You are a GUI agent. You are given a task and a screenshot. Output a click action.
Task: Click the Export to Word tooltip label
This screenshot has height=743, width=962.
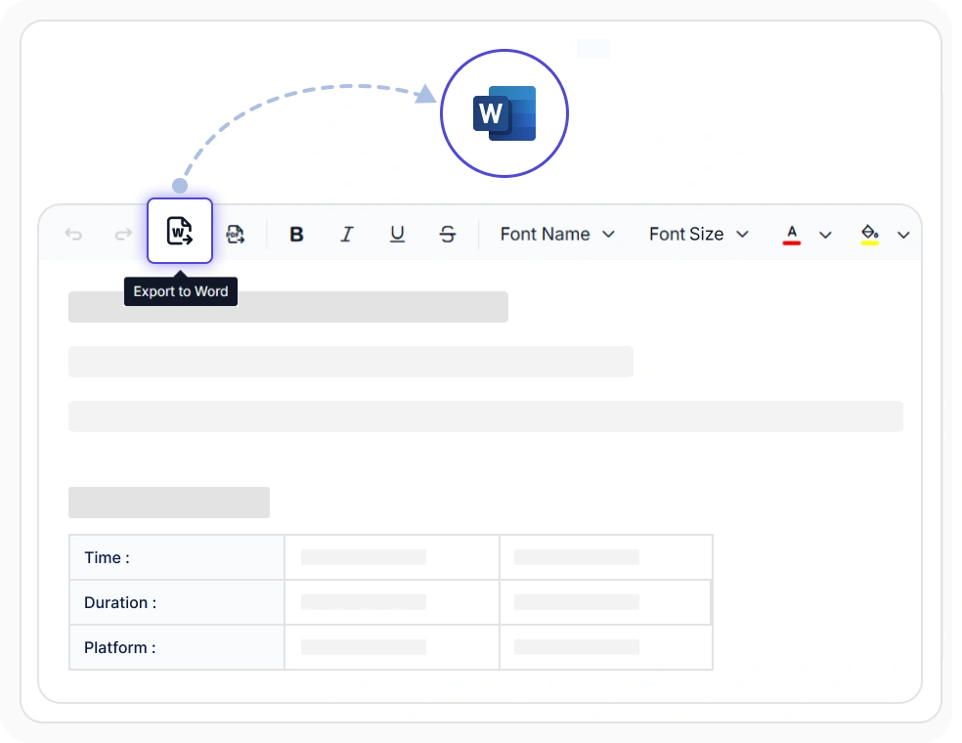(x=180, y=291)
